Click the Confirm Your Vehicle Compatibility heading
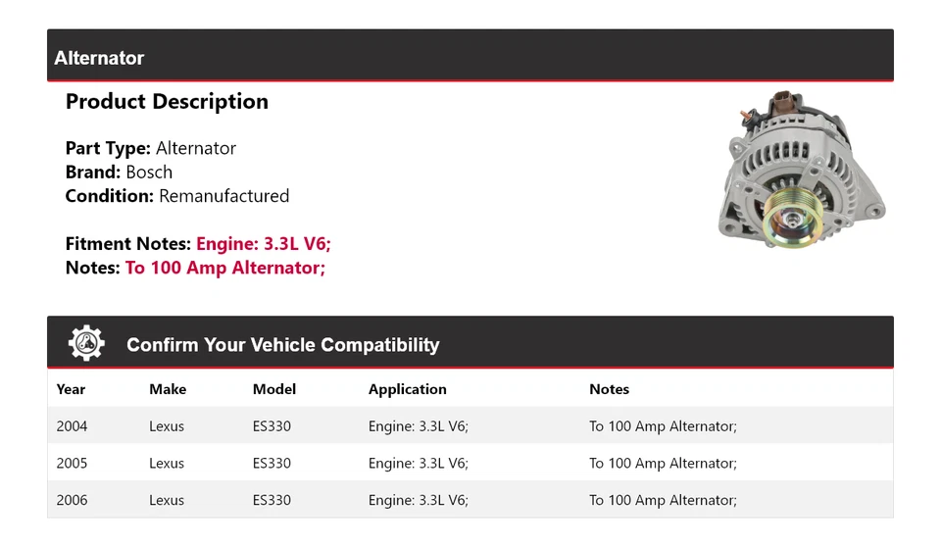 [282, 345]
